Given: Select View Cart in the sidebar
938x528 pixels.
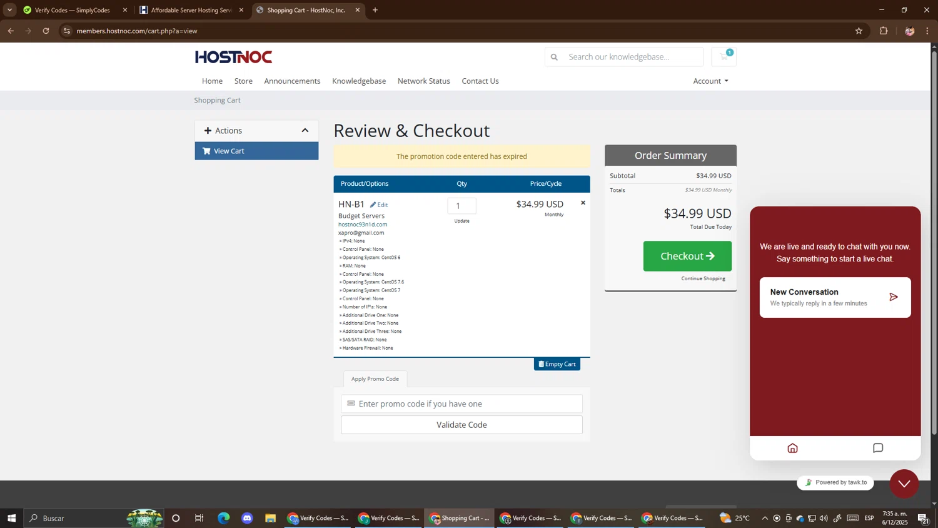Looking at the screenshot, I should click(256, 151).
